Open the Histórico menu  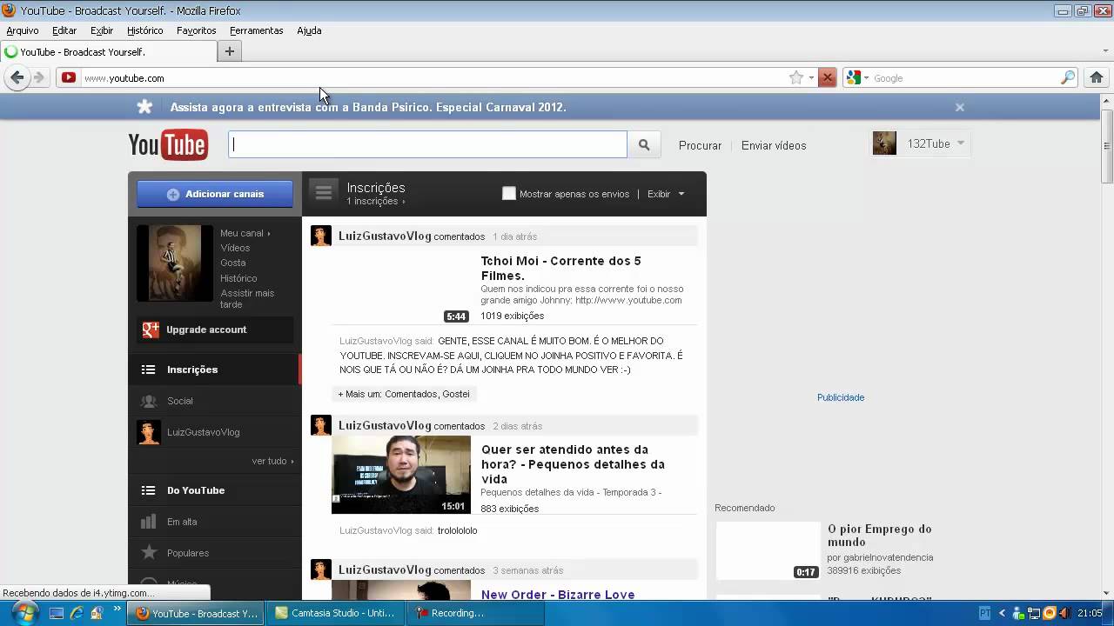pos(144,30)
